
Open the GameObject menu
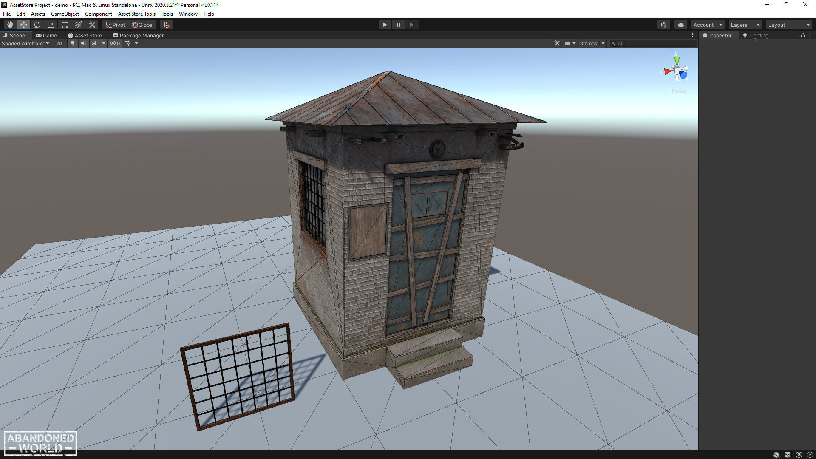pyautogui.click(x=65, y=14)
